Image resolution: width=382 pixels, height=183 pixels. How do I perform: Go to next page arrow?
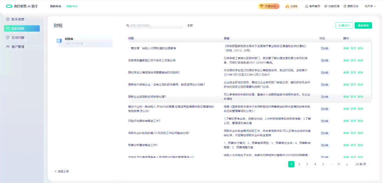pos(347,164)
